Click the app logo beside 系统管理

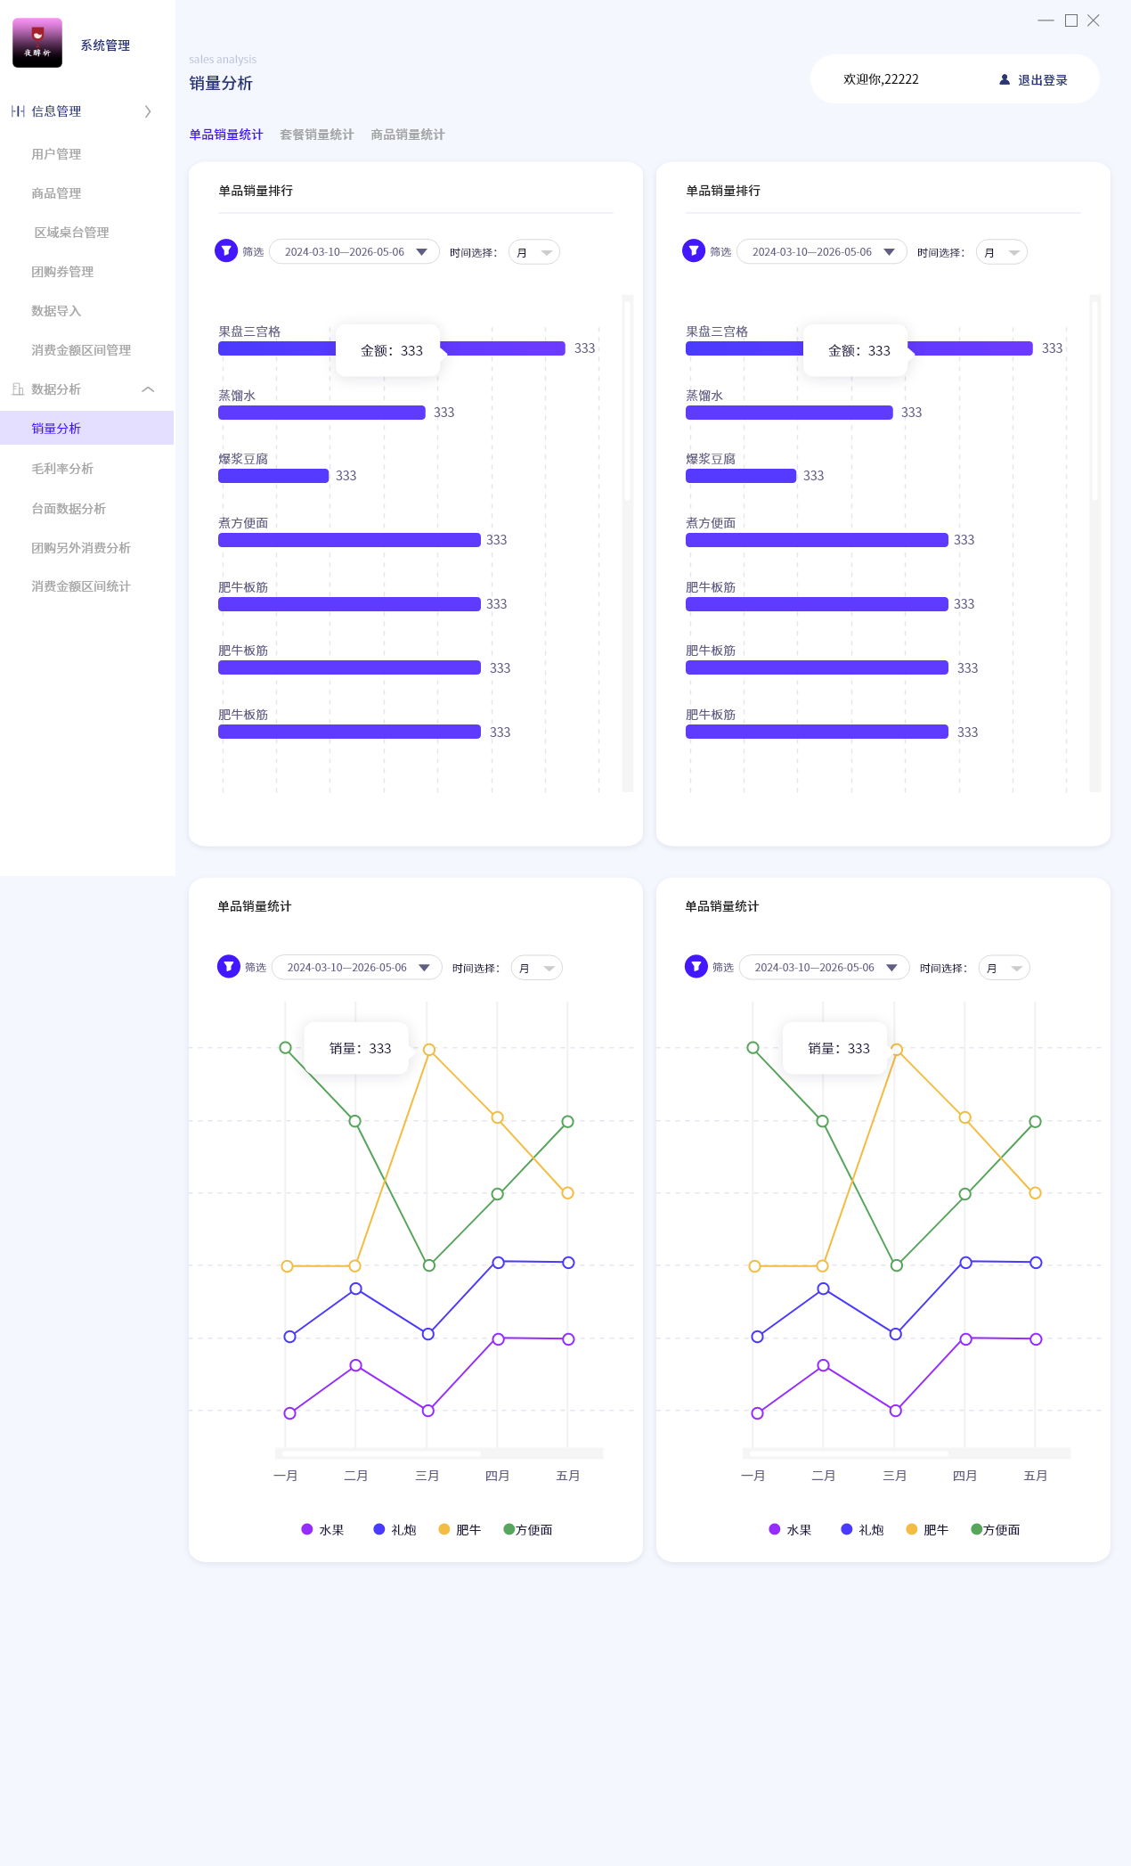click(x=37, y=43)
